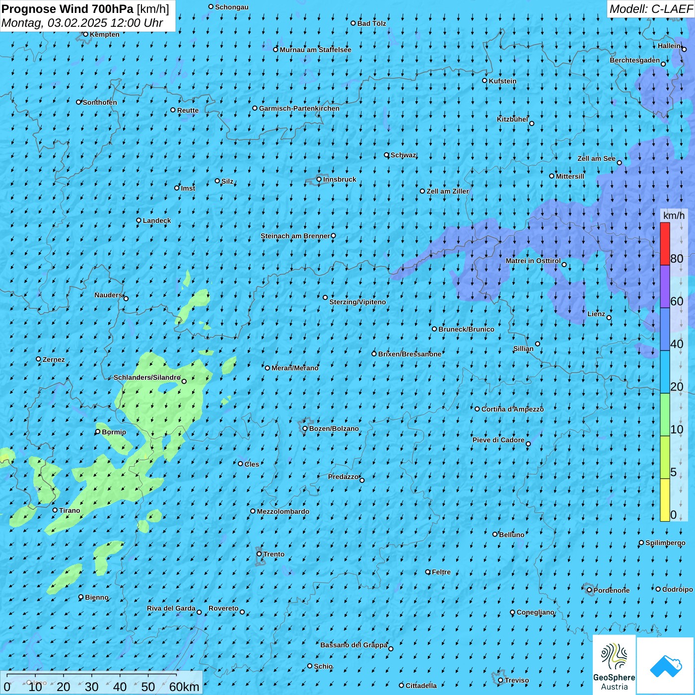Click the Trento city marker

tap(259, 554)
